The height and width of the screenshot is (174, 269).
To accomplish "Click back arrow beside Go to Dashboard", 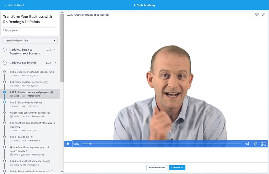I will pos(6,5).
